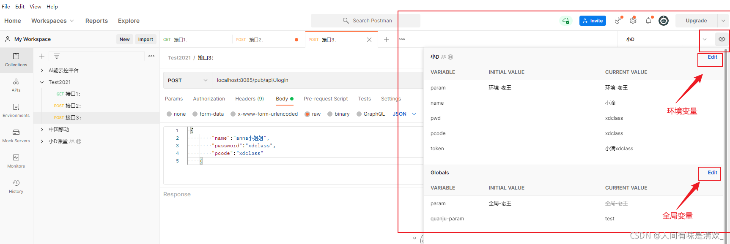Click the My Workspace person icon
The height and width of the screenshot is (244, 730).
coord(8,39)
